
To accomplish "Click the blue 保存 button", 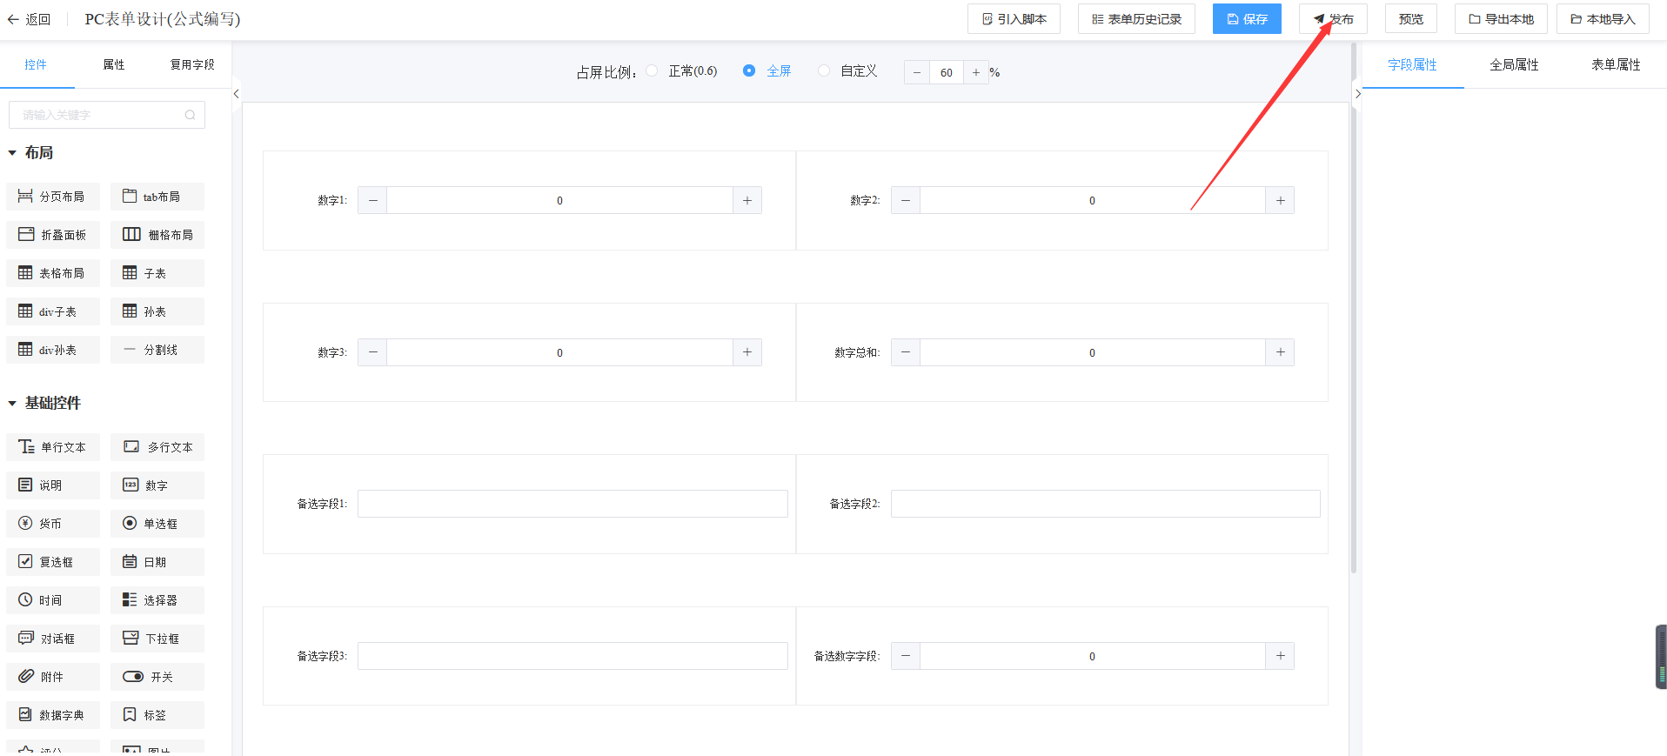I will (x=1247, y=19).
